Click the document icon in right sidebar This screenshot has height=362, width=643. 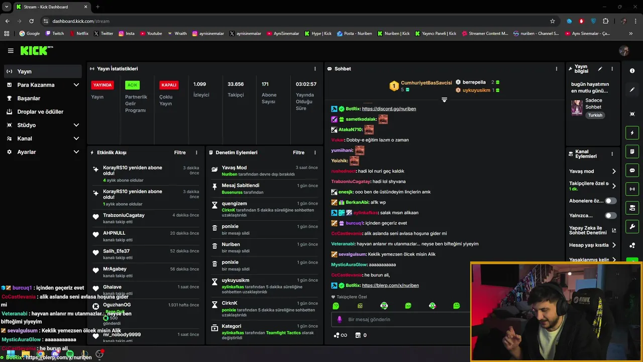[632, 151]
